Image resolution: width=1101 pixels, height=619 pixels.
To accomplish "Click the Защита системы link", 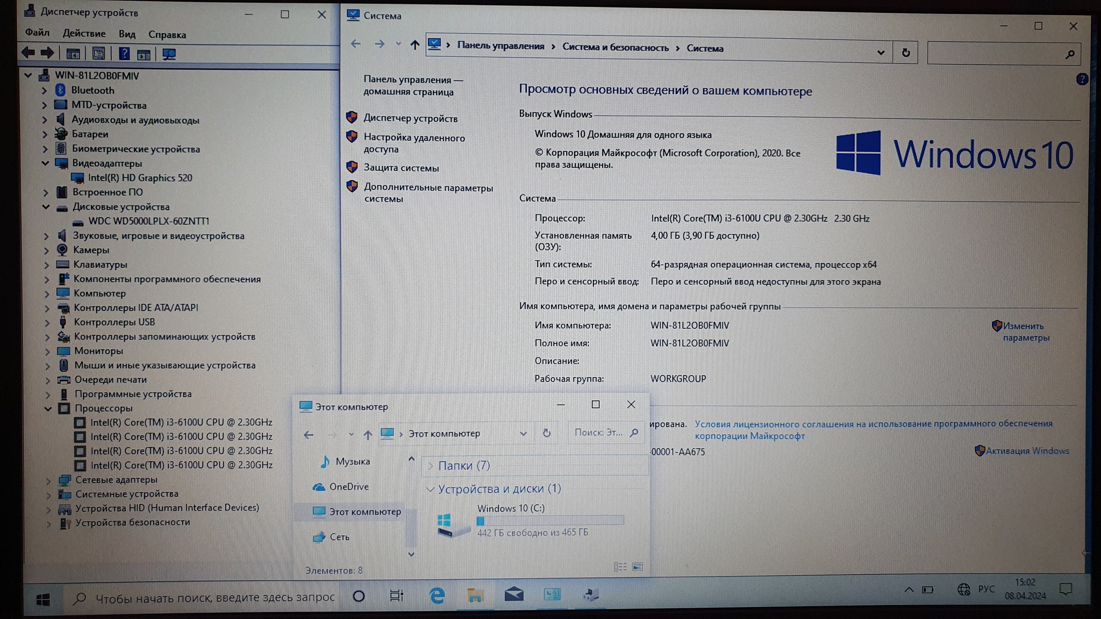I will pos(401,168).
